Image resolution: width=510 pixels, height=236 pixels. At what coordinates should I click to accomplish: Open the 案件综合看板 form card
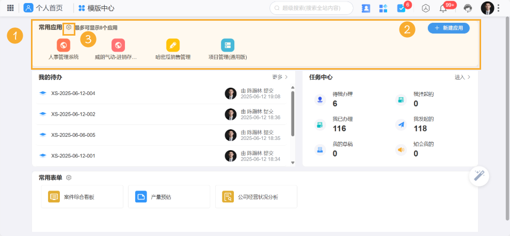pyautogui.click(x=82, y=197)
